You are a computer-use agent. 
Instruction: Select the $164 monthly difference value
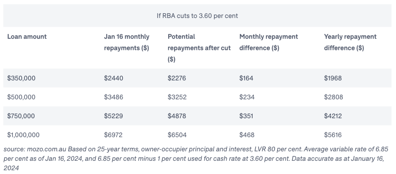pos(246,78)
